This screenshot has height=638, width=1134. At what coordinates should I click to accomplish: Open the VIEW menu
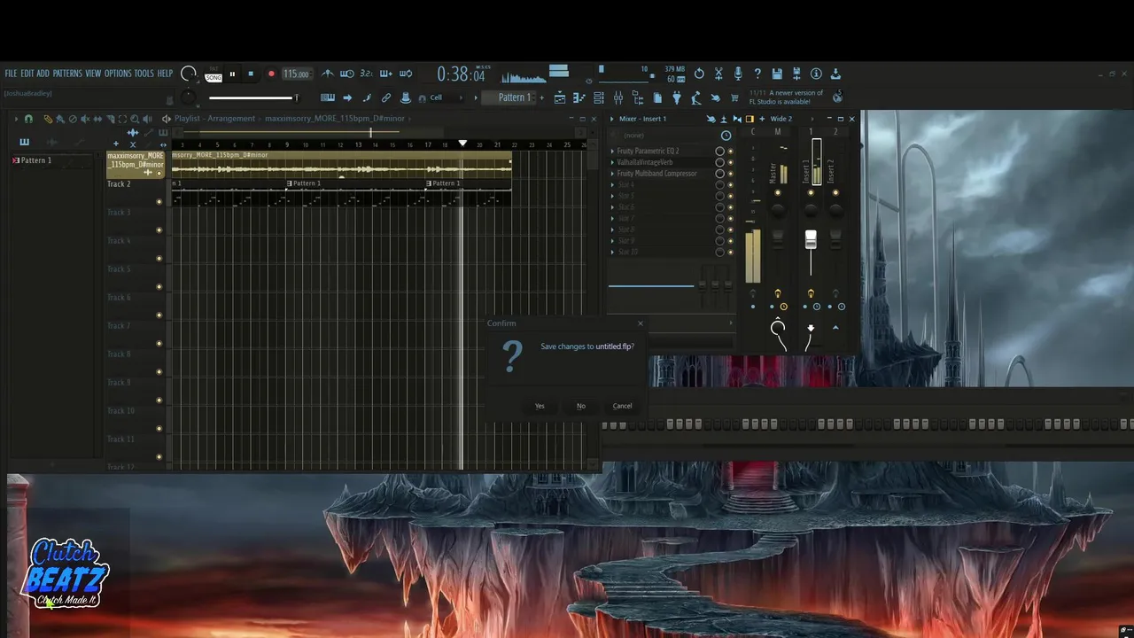93,74
